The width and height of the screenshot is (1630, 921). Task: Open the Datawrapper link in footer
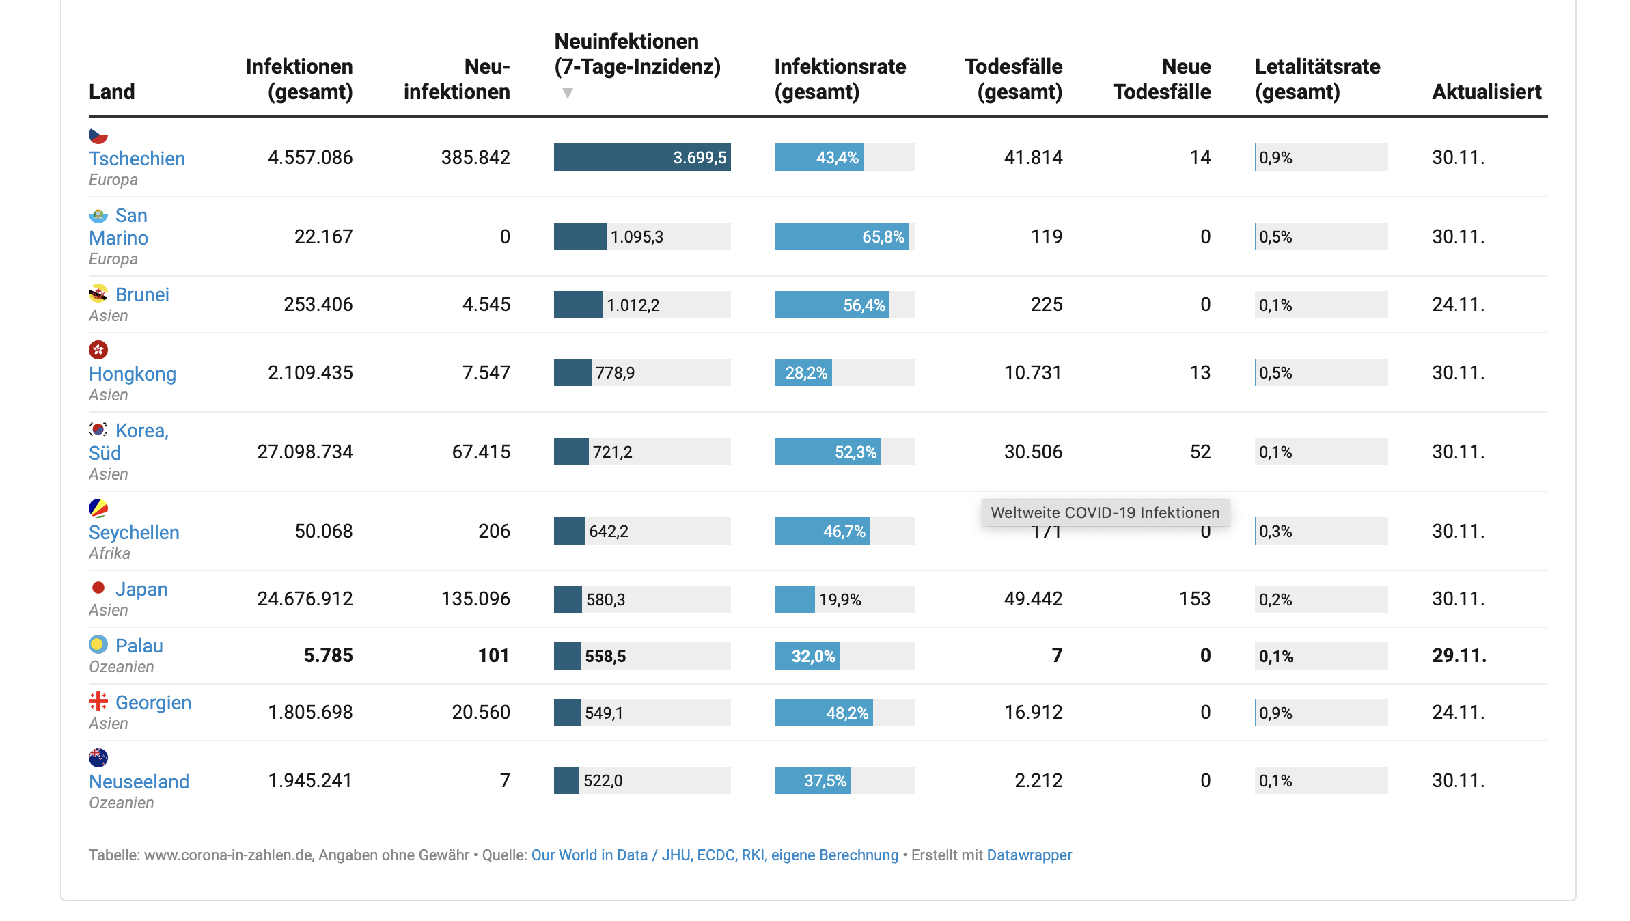pos(1029,855)
